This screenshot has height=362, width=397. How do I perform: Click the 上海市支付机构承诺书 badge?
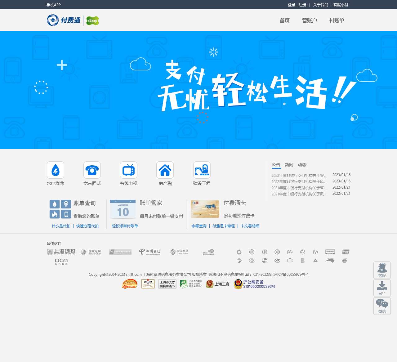(167, 284)
